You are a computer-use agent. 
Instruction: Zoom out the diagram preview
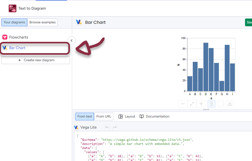point(183,104)
